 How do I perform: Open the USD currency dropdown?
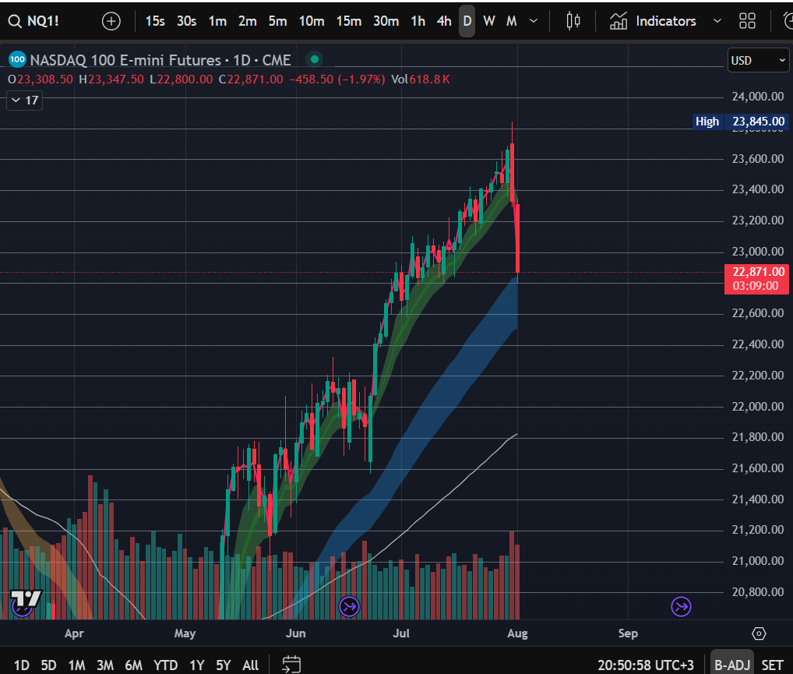tap(758, 60)
